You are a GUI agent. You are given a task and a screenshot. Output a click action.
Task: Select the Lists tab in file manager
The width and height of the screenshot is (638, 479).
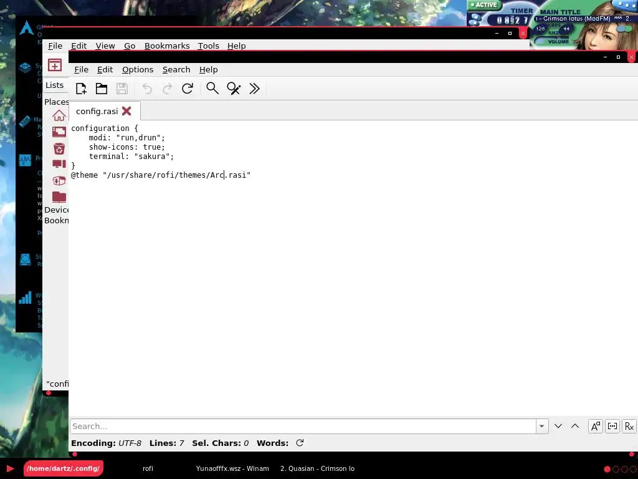coord(55,85)
